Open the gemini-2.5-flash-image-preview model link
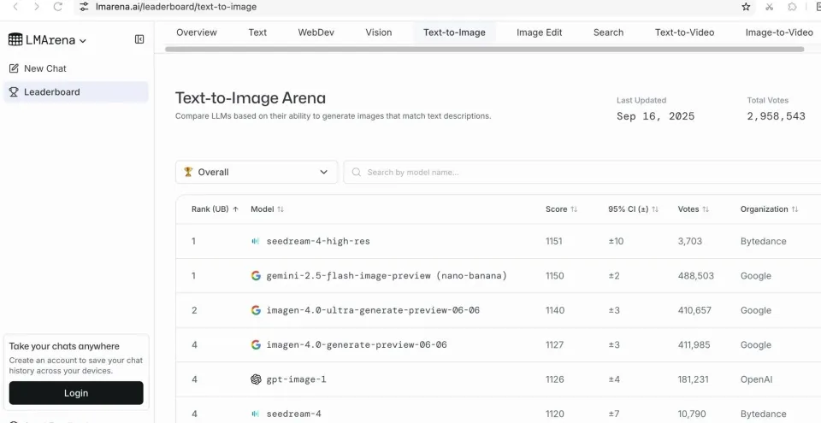821x423 pixels. [x=386, y=276]
